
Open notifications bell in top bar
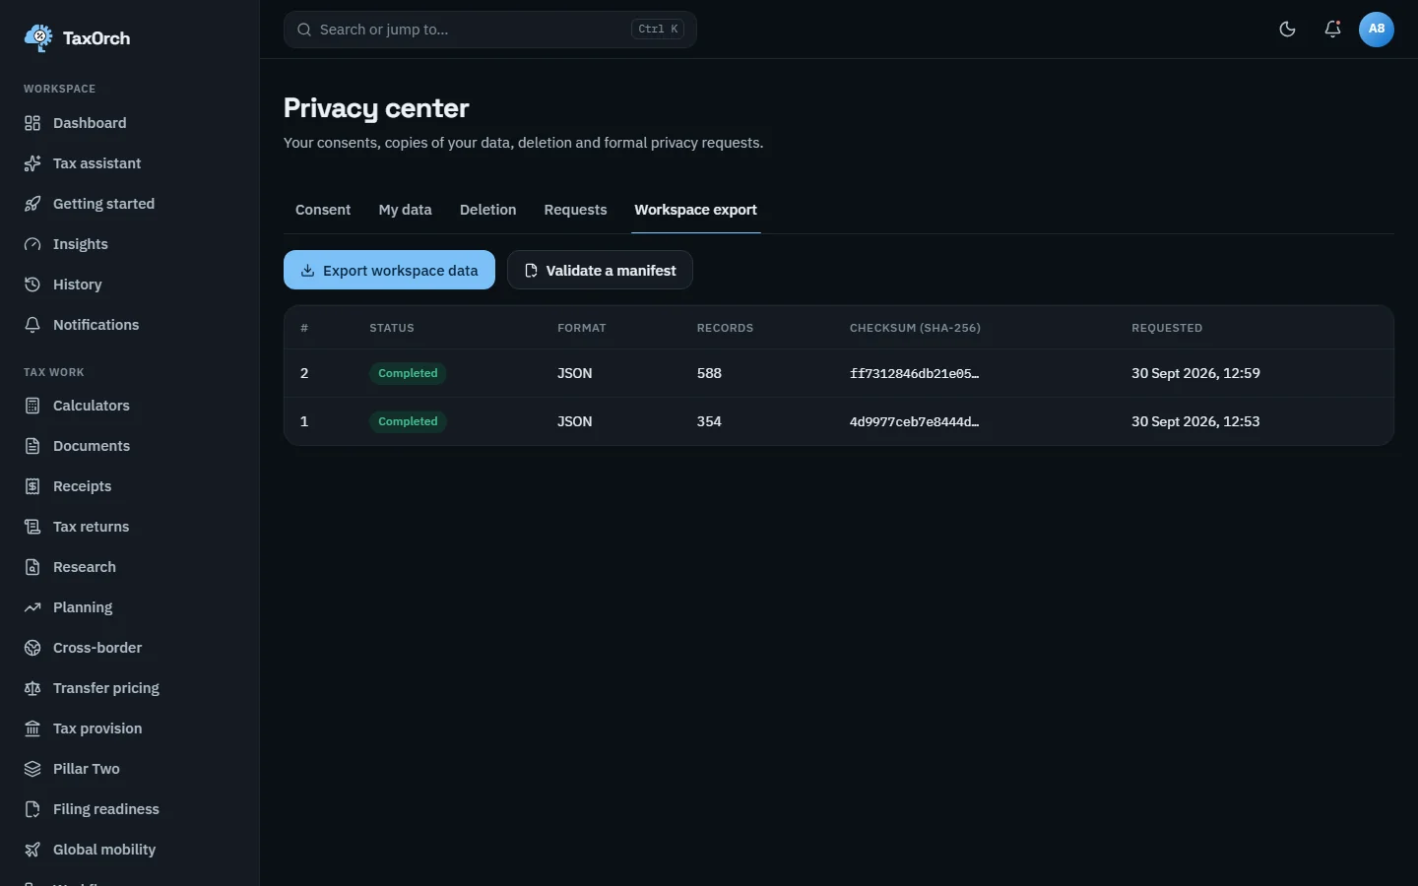click(1332, 30)
